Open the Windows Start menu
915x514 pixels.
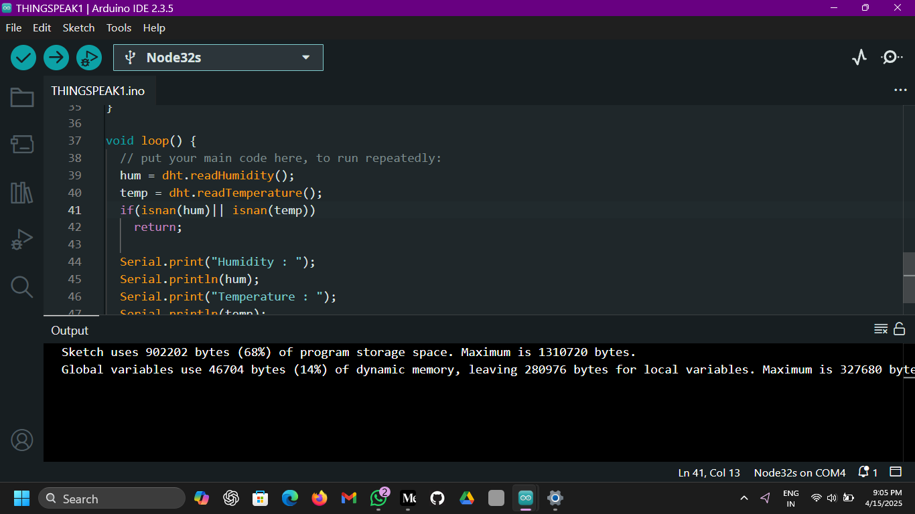[22, 498]
